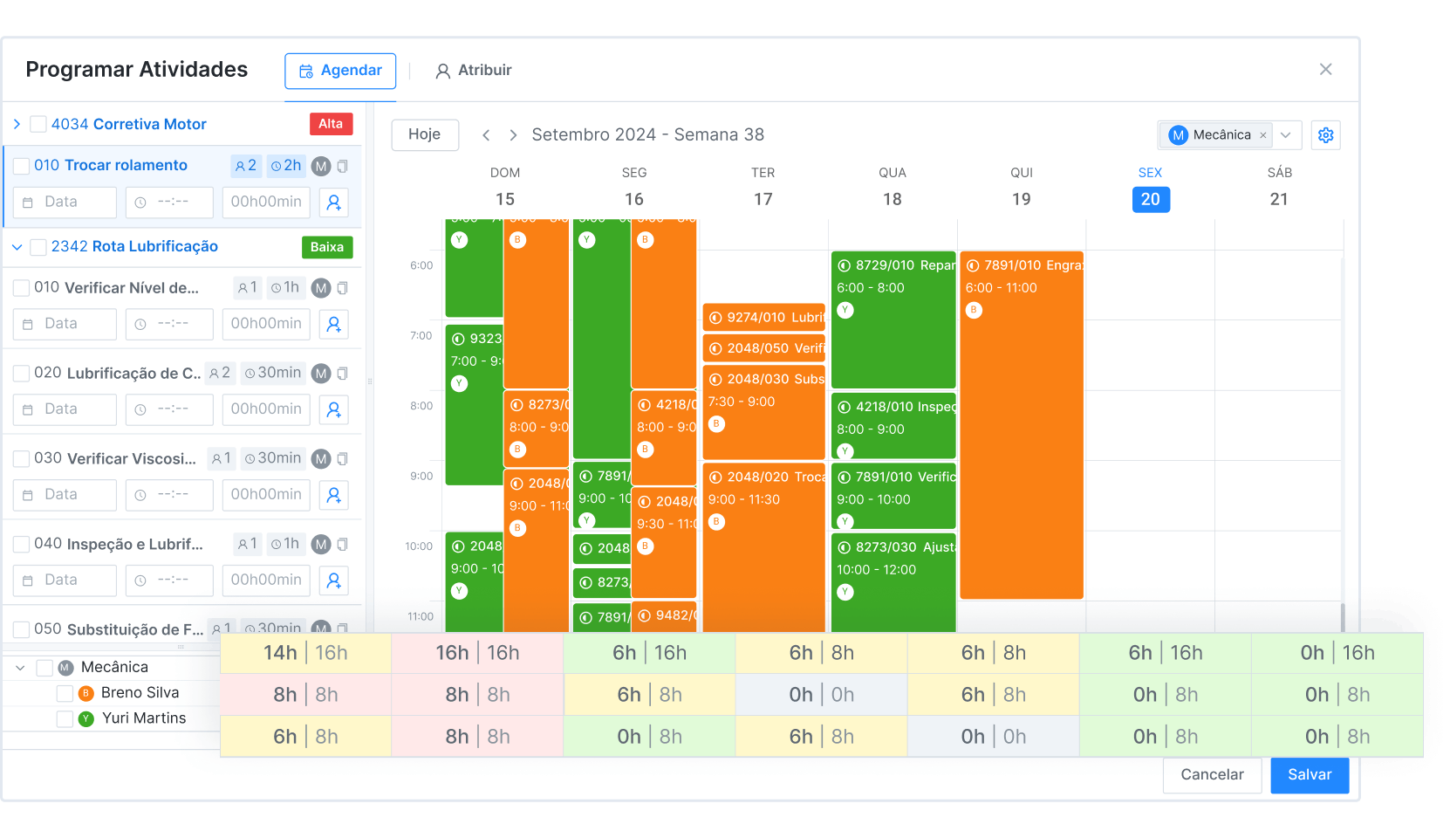Click the Mecânica M avatar on 020 Lubrificação row

(318, 373)
